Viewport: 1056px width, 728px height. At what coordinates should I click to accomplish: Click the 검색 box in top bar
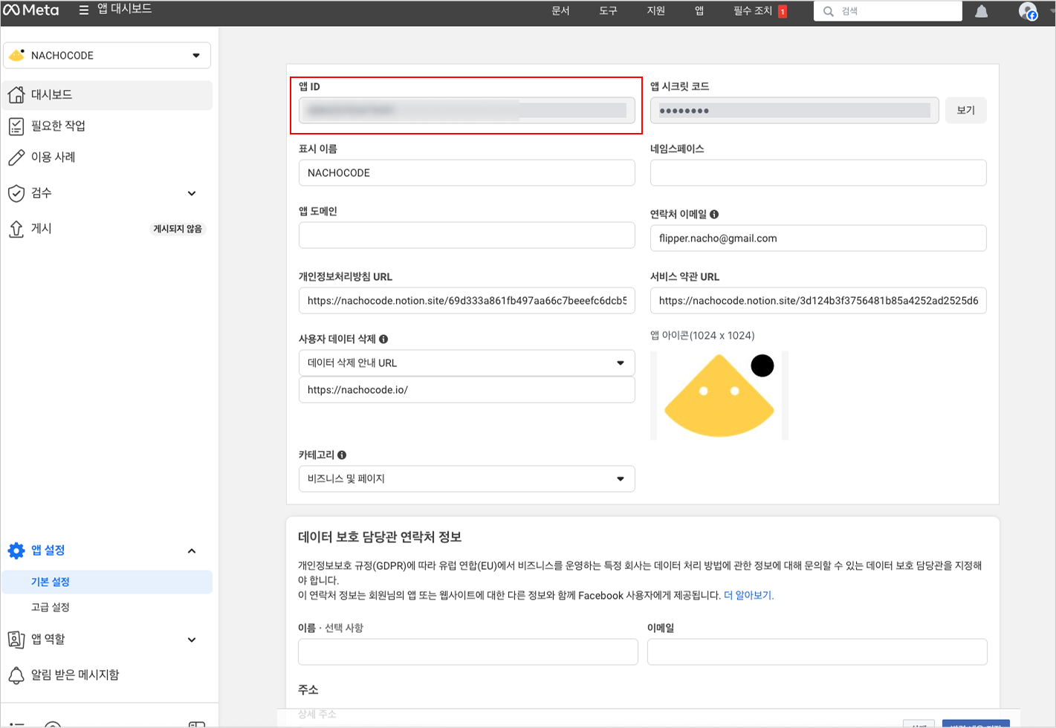(x=888, y=11)
